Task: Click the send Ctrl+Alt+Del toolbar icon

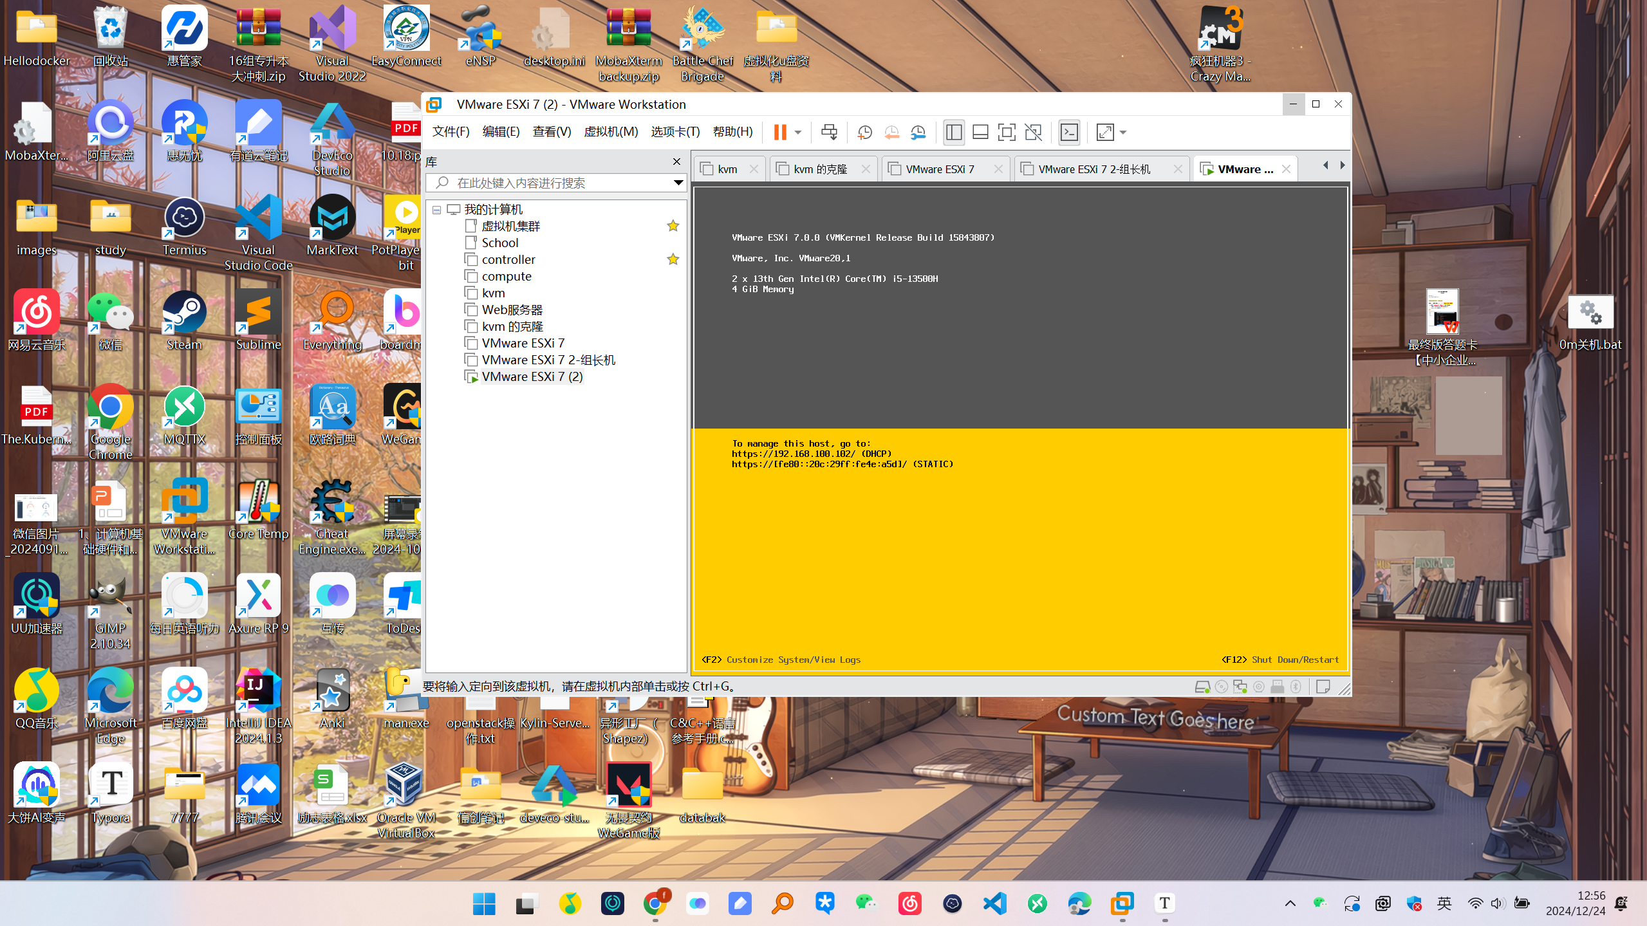Action: coord(829,132)
